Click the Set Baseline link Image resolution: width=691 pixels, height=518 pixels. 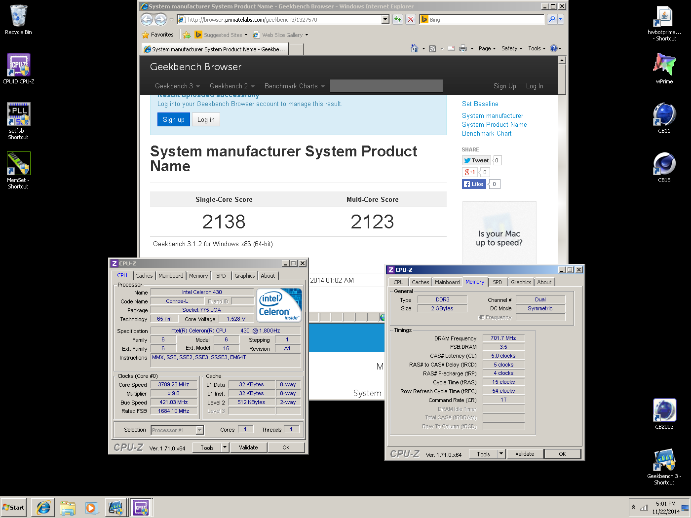[x=480, y=104]
